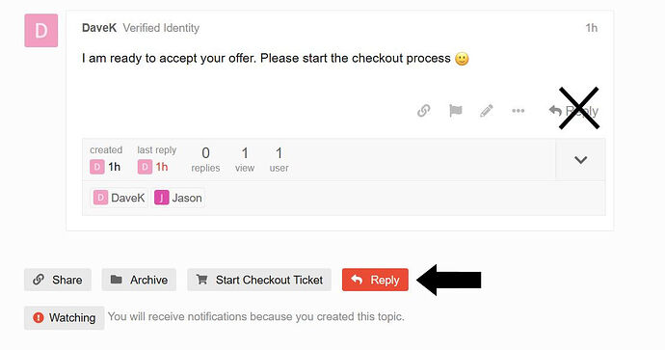The width and height of the screenshot is (665, 350).
Task: Open the Watching notification level dropdown
Action: pos(64,317)
